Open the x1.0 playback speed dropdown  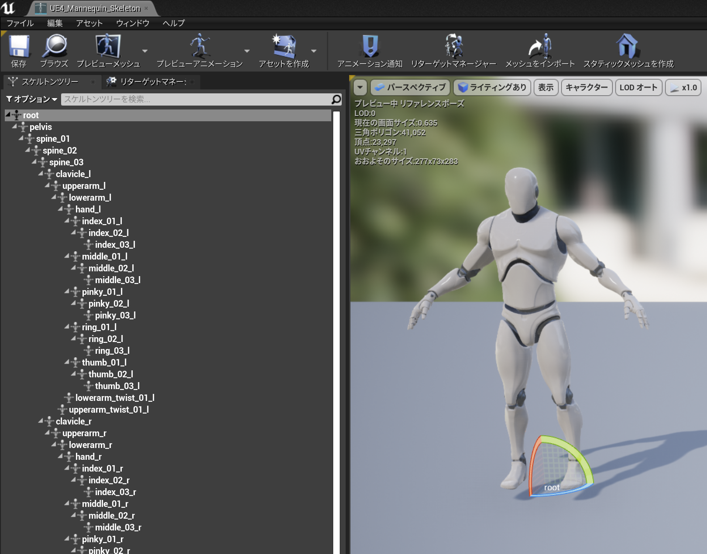(683, 87)
